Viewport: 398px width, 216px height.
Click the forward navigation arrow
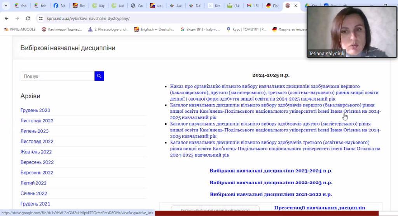pos(17,18)
